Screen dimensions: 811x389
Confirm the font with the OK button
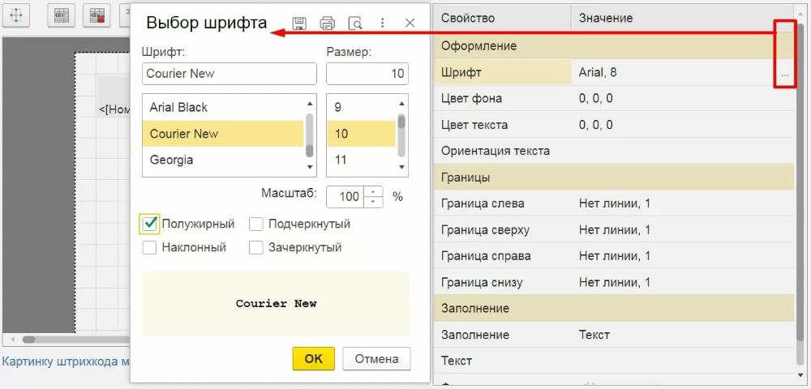click(313, 358)
